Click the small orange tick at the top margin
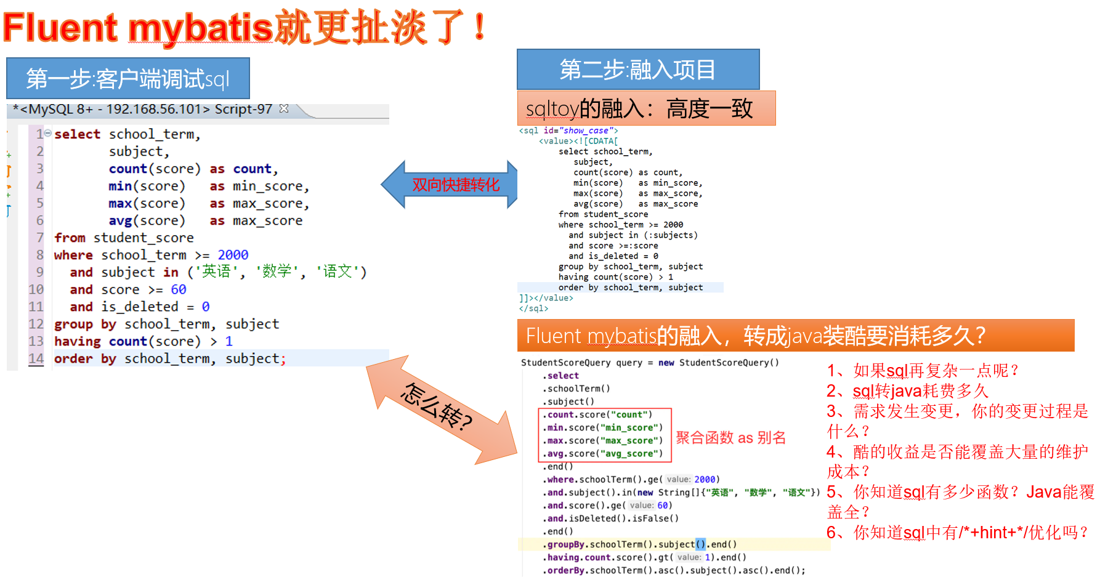 [7, 131]
